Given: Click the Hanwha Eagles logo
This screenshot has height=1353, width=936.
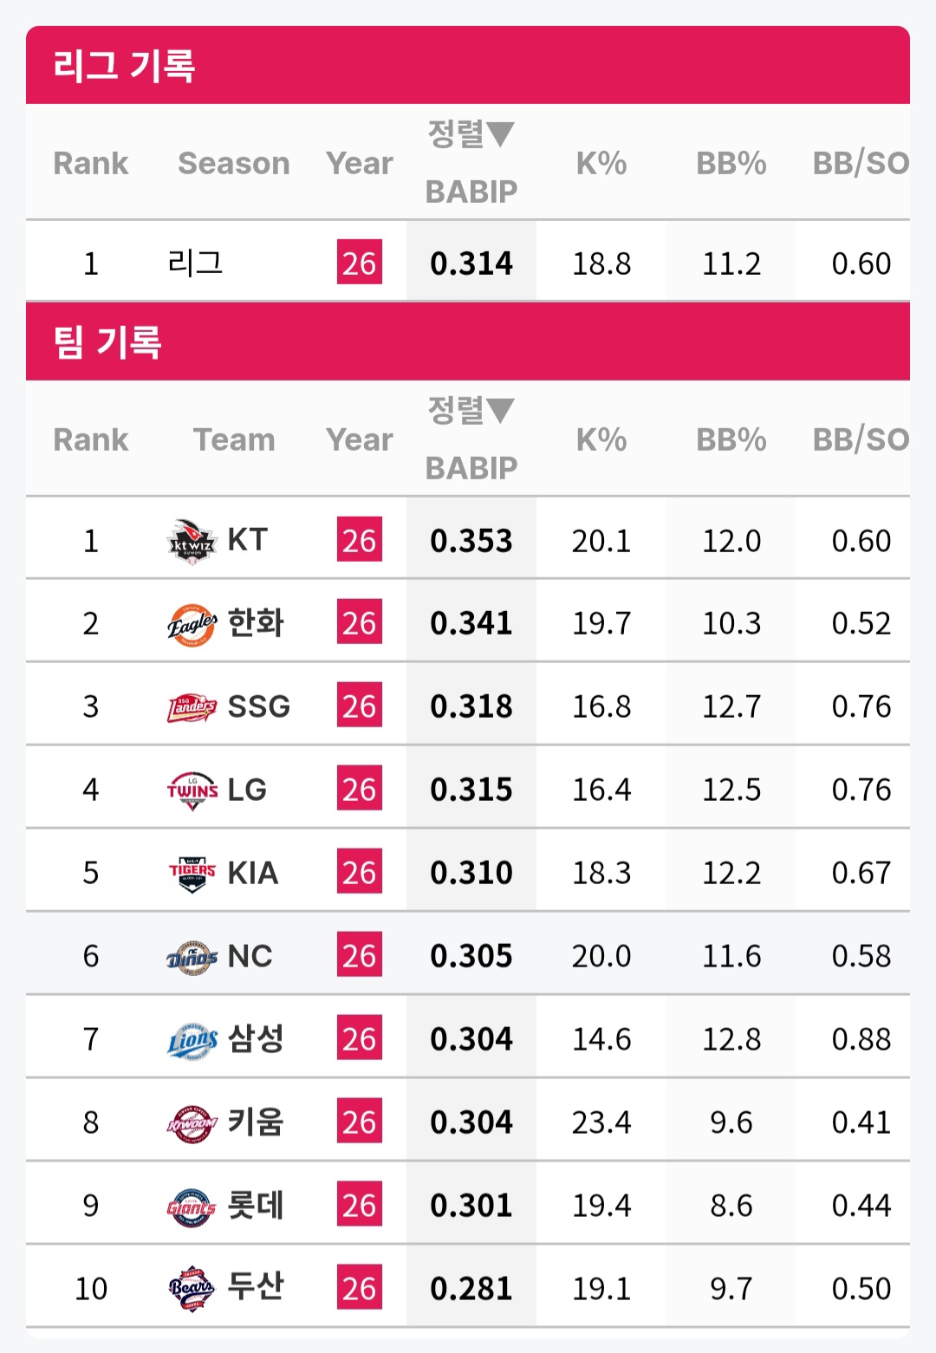Looking at the screenshot, I should click(x=192, y=624).
